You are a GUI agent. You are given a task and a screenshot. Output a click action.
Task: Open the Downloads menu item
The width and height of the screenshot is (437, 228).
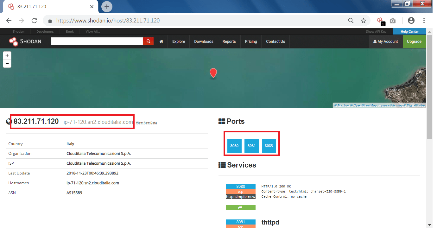(x=204, y=41)
